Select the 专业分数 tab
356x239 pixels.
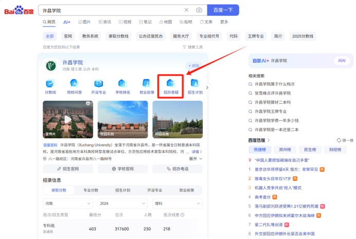coord(91,190)
